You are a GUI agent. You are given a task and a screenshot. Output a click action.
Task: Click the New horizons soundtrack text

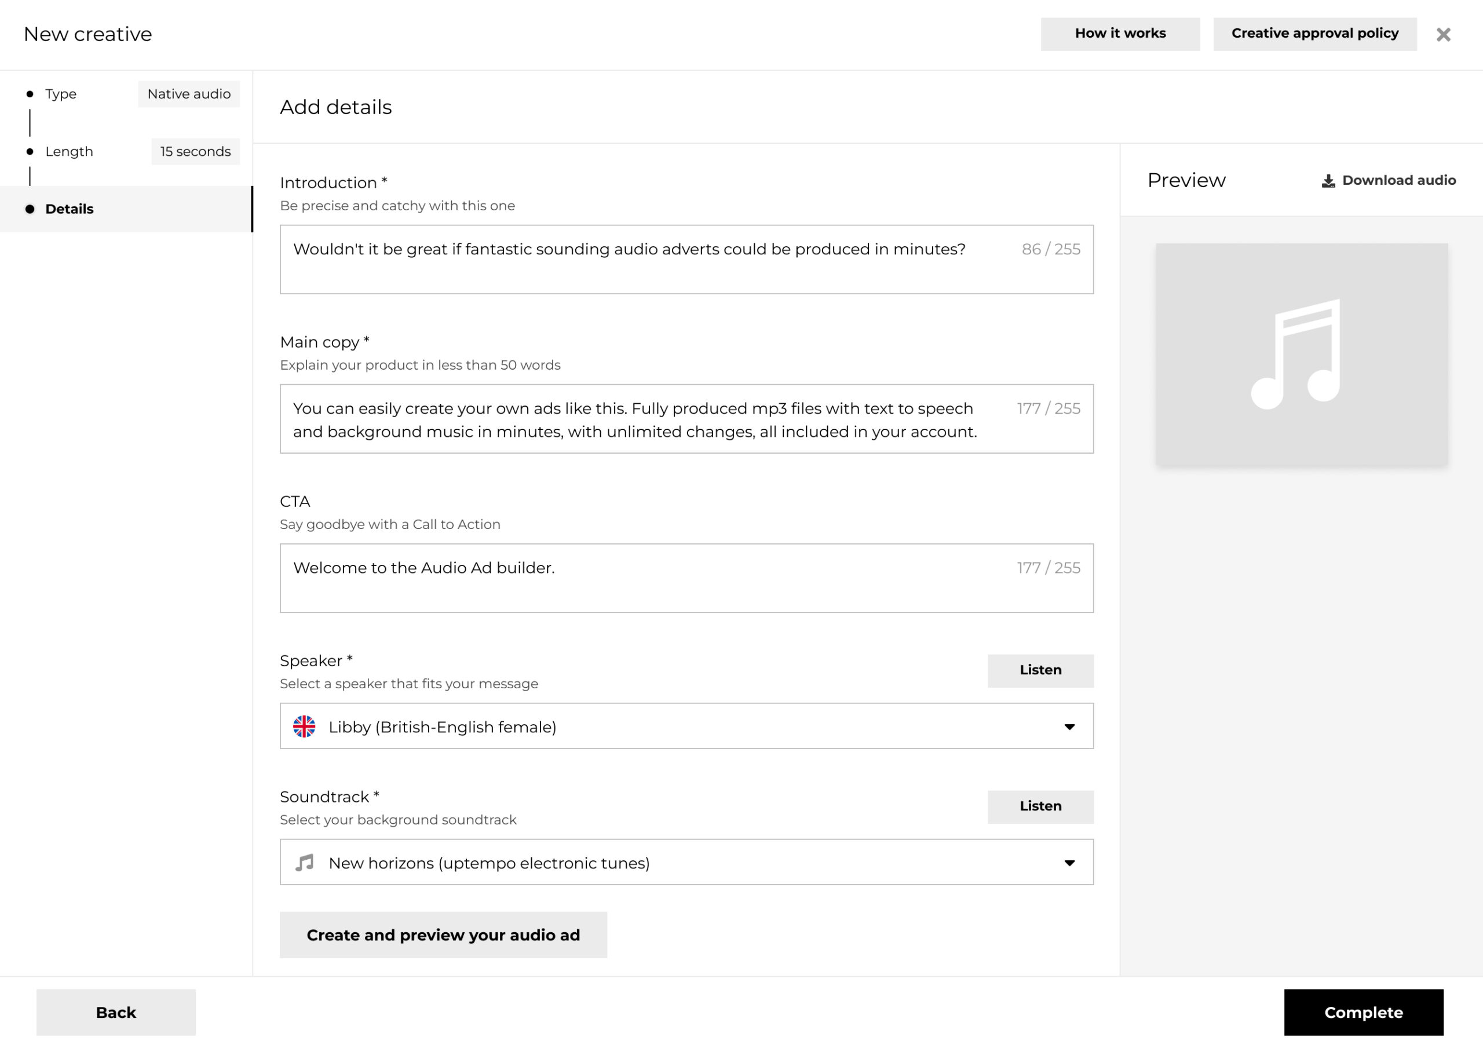[489, 864]
